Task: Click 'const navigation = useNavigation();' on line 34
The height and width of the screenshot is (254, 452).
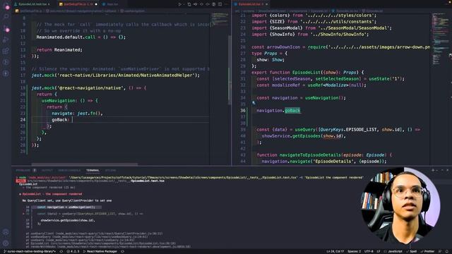Action: pos(302,98)
